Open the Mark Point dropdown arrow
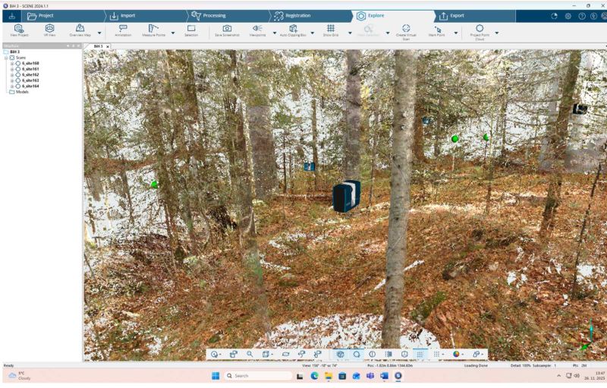 (456, 33)
